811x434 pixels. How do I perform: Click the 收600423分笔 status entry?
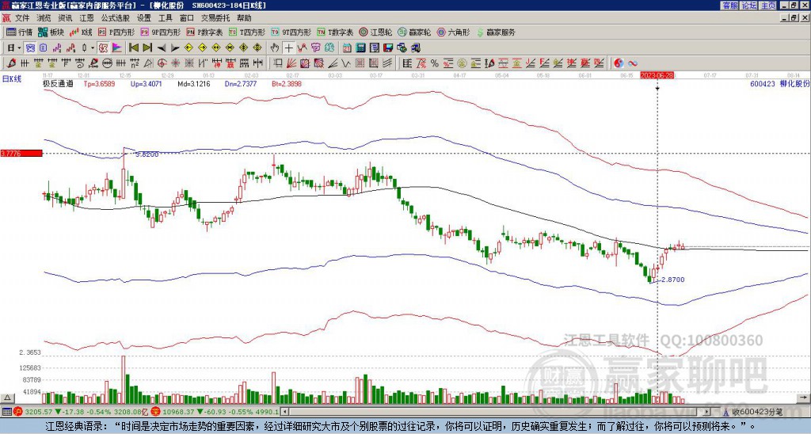pos(758,412)
